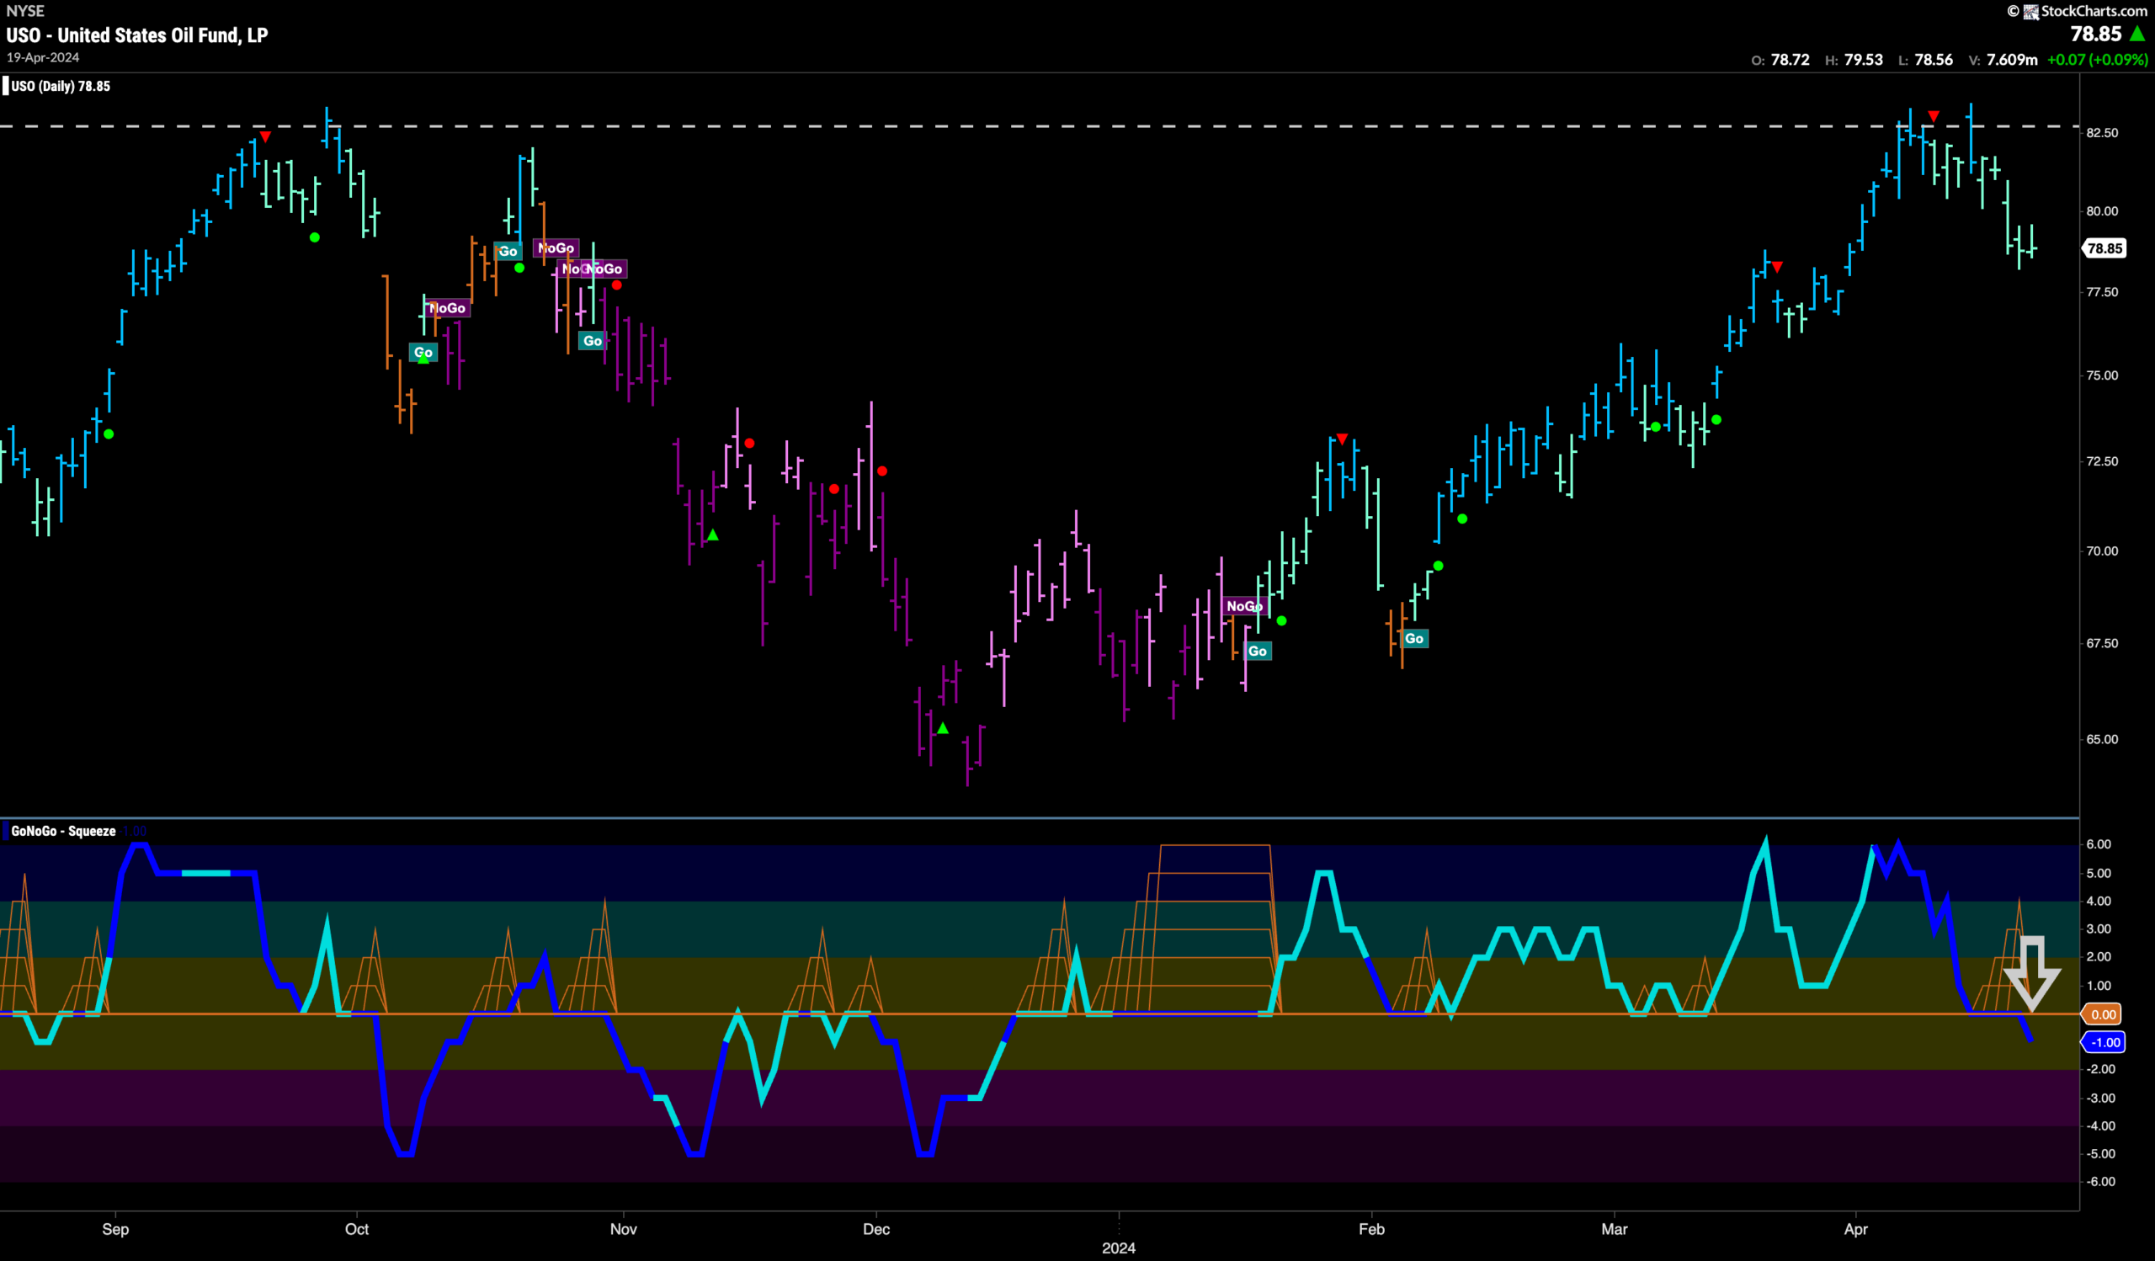Click the 78.85 current price tag on axis
This screenshot has width=2155, height=1261.
pyautogui.click(x=2104, y=249)
